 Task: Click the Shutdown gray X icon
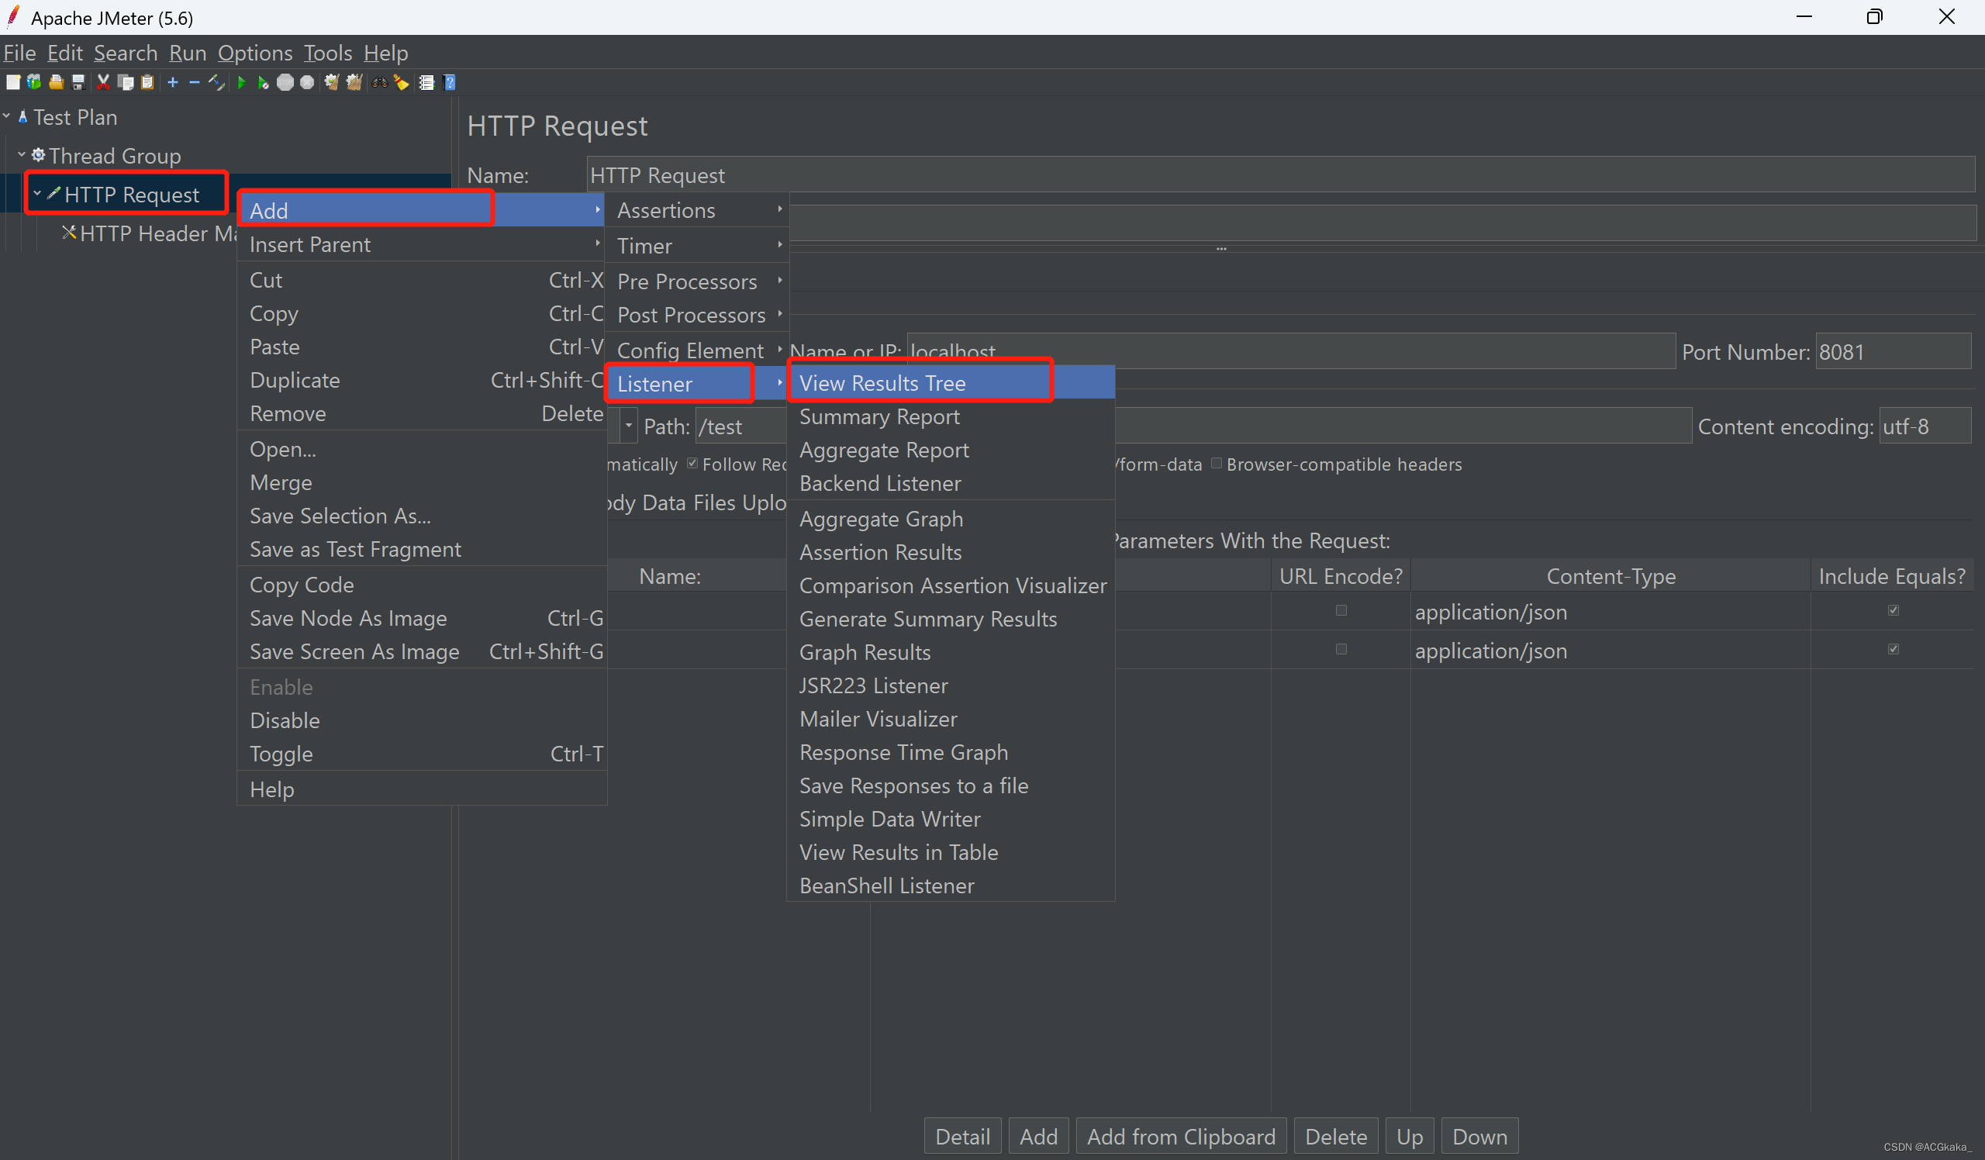[x=307, y=82]
